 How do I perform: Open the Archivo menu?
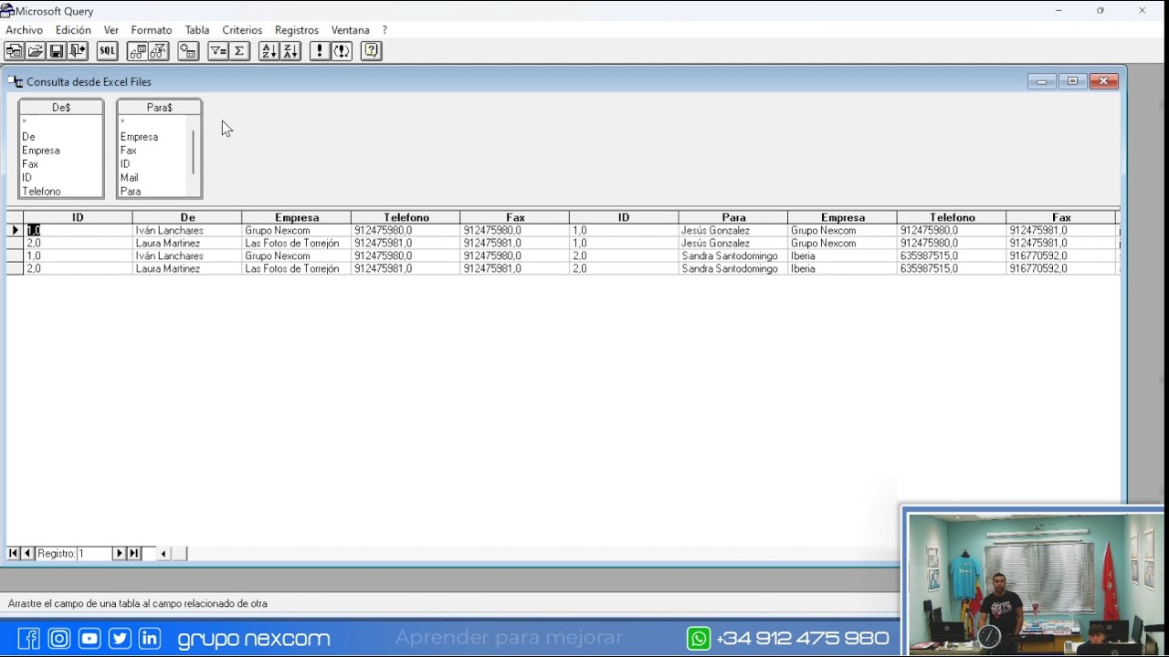point(24,30)
